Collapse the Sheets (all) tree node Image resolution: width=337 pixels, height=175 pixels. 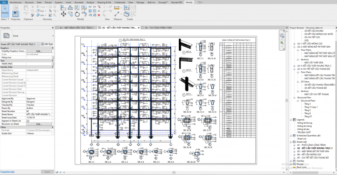[292, 142]
